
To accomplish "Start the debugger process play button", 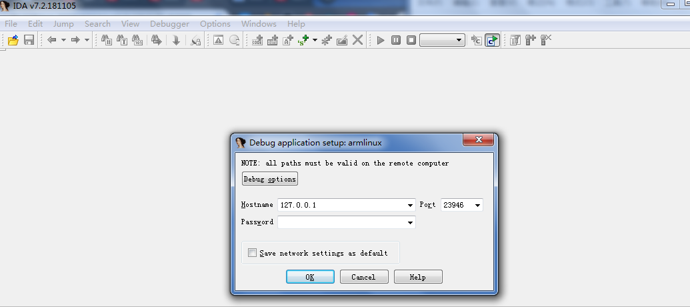I will 381,40.
